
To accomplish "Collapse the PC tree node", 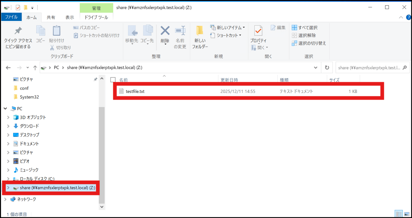I will (5, 109).
